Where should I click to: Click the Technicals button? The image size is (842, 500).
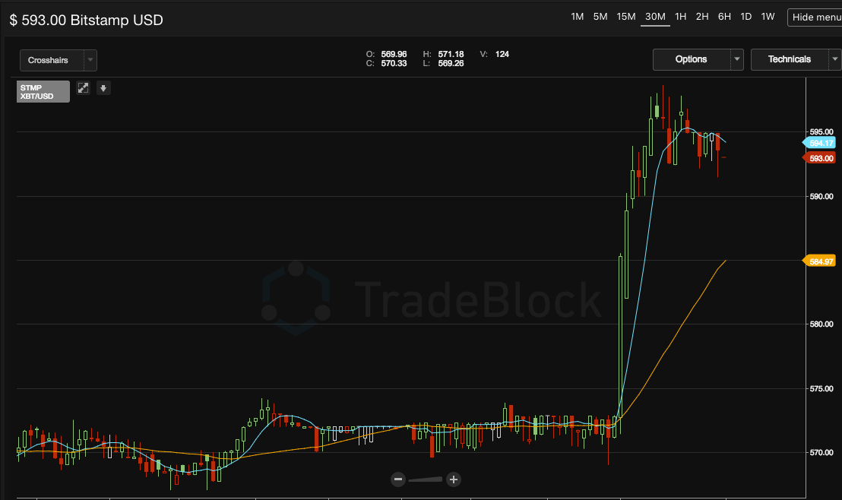tap(790, 59)
